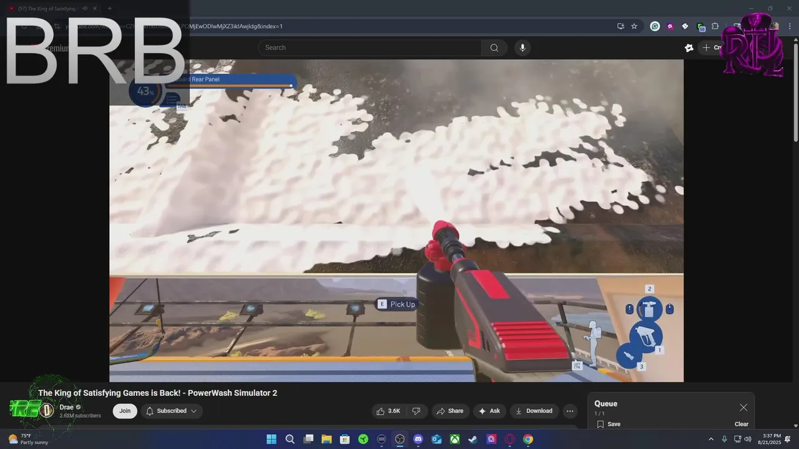Expand the hidden system tray icons
The image size is (799, 449).
[x=710, y=439]
